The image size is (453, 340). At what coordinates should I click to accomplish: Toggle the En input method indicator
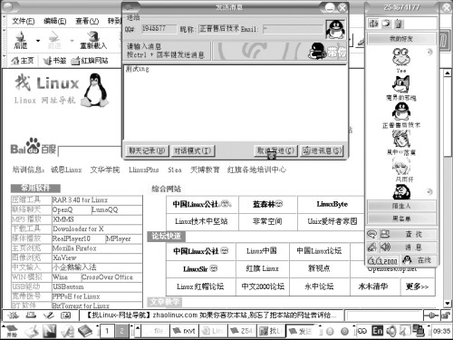coord(377,331)
